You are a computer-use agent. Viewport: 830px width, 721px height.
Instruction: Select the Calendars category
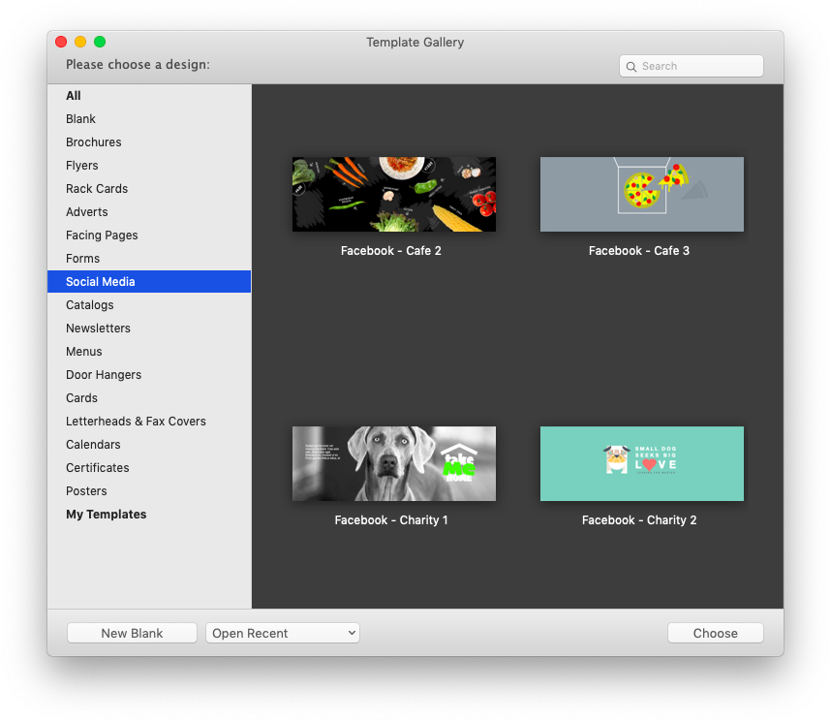93,445
